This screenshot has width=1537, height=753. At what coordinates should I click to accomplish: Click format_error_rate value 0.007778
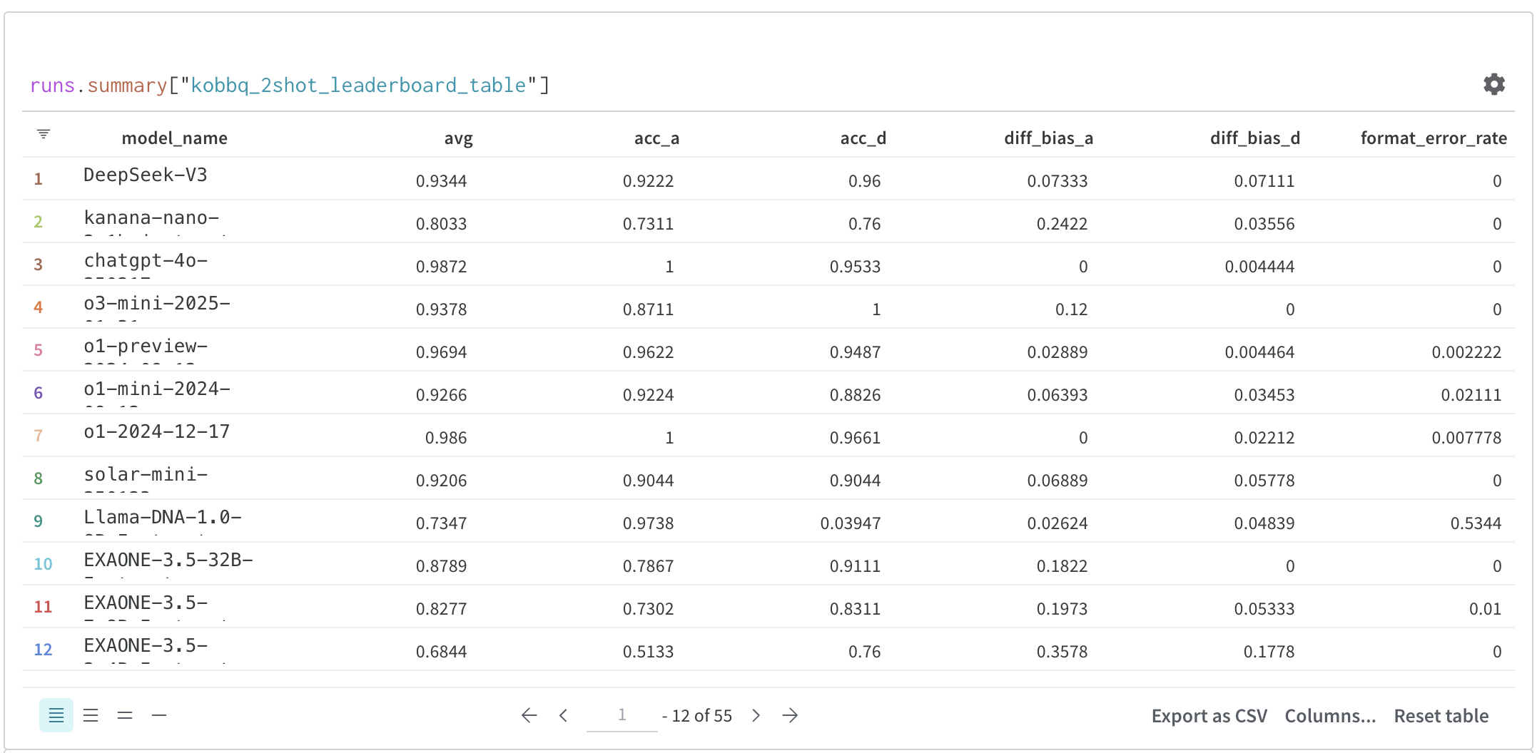click(1466, 438)
